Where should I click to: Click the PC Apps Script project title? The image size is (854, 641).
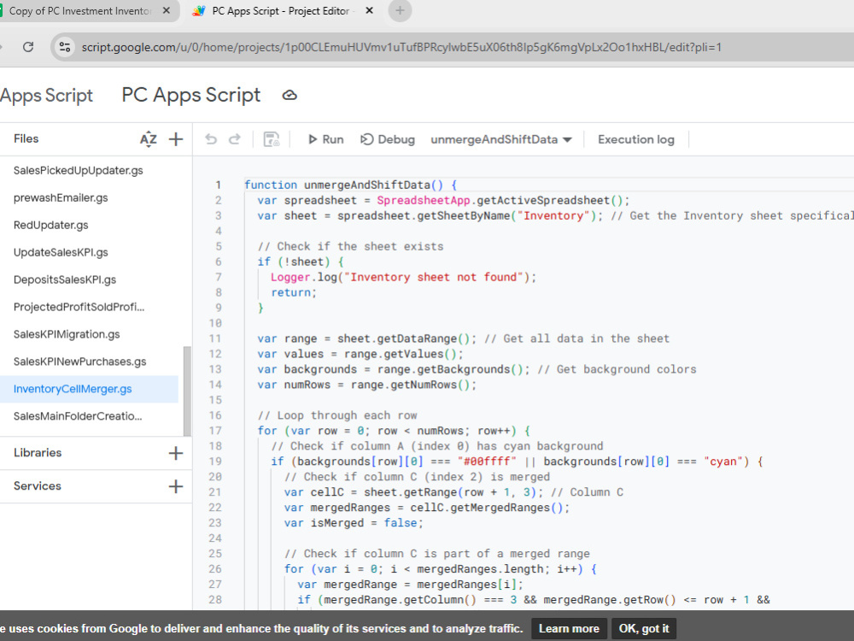tap(191, 96)
